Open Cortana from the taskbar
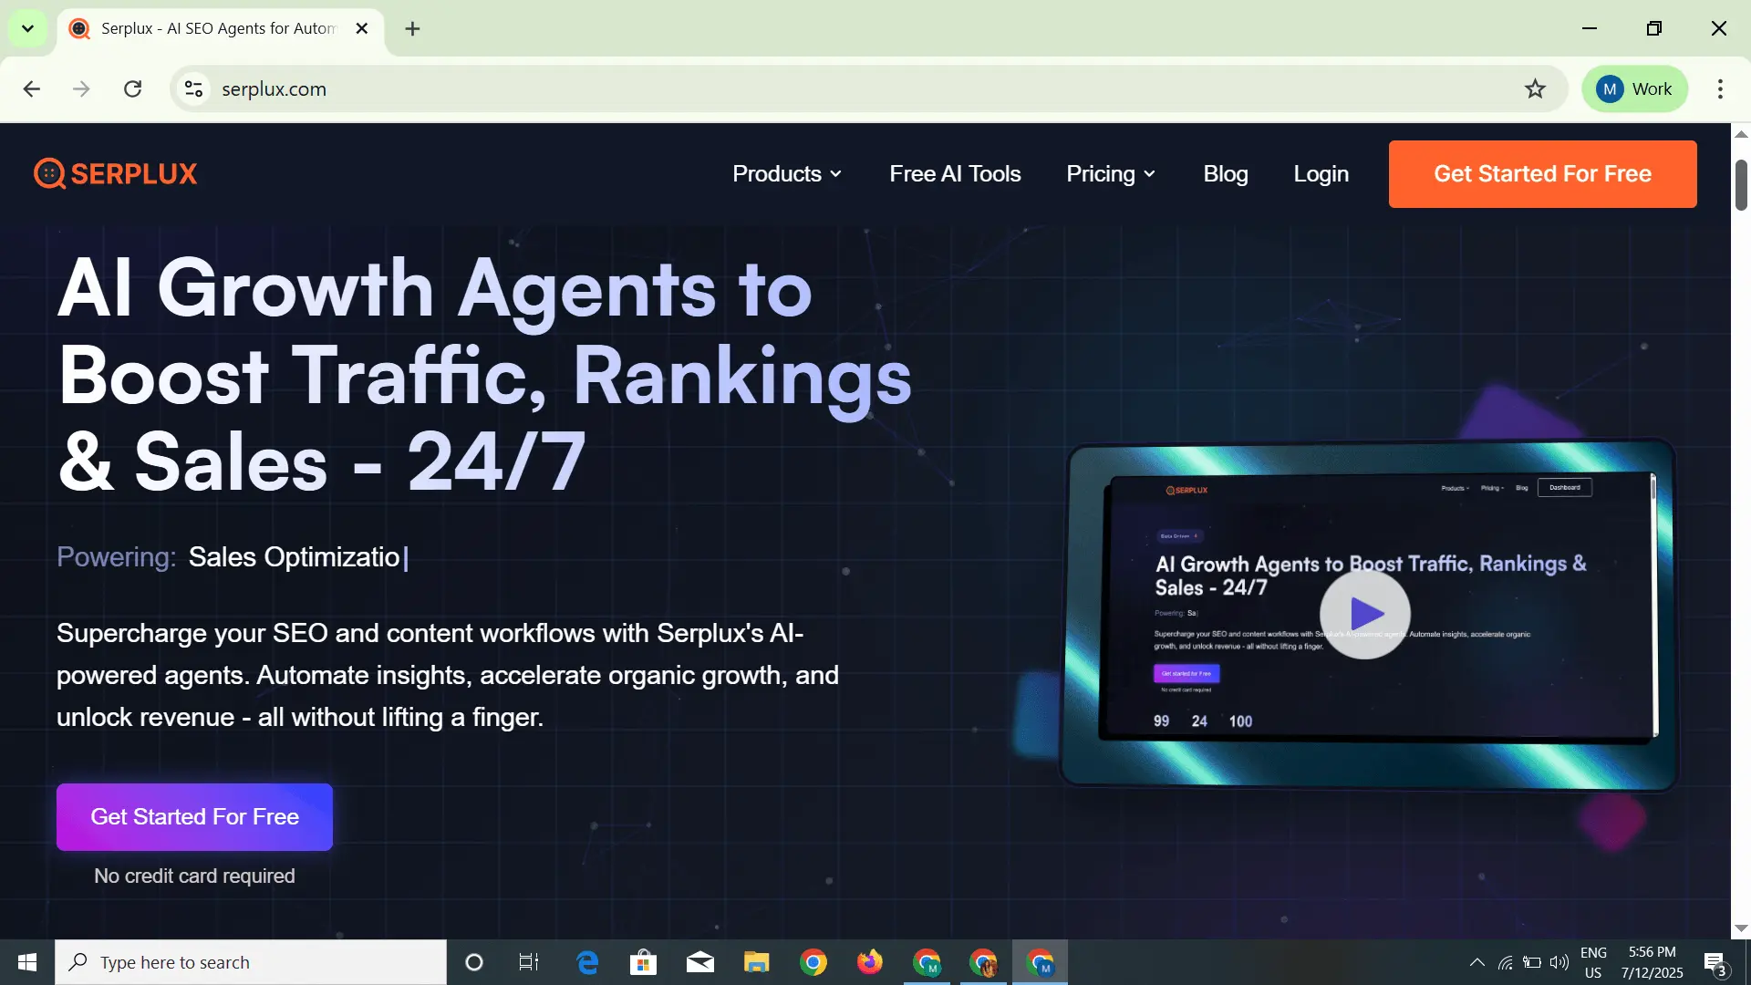The width and height of the screenshot is (1751, 985). 473,962
